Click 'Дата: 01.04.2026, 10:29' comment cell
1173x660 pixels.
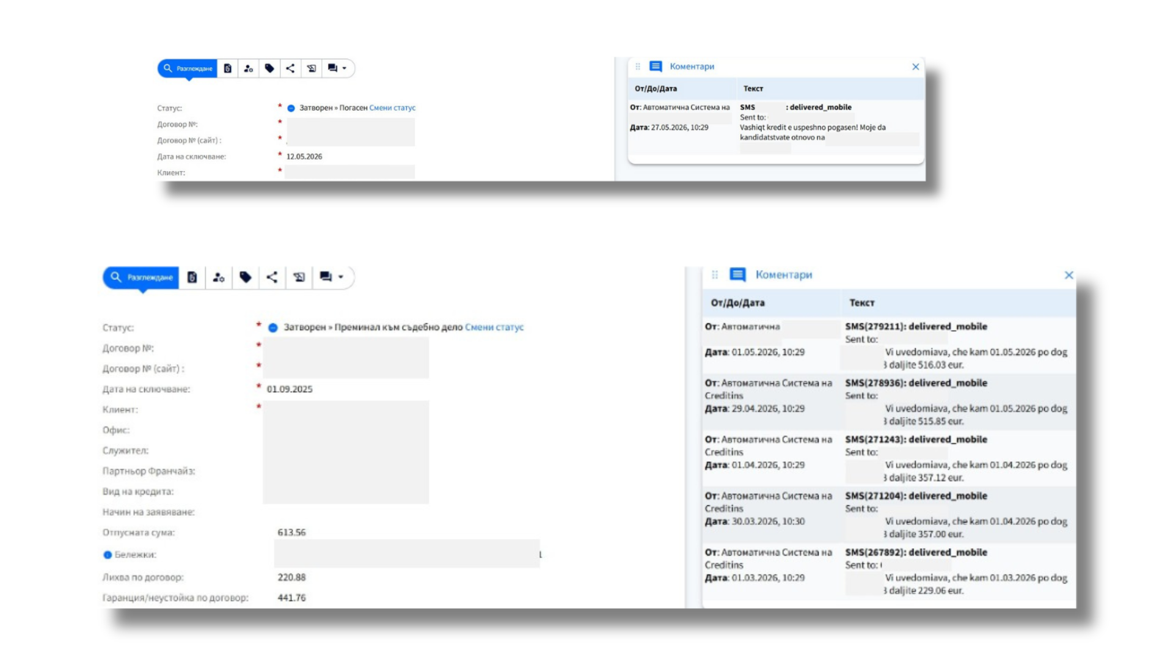click(x=755, y=465)
